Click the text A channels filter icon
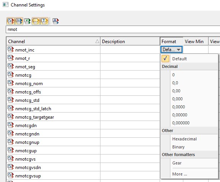 [56, 21]
